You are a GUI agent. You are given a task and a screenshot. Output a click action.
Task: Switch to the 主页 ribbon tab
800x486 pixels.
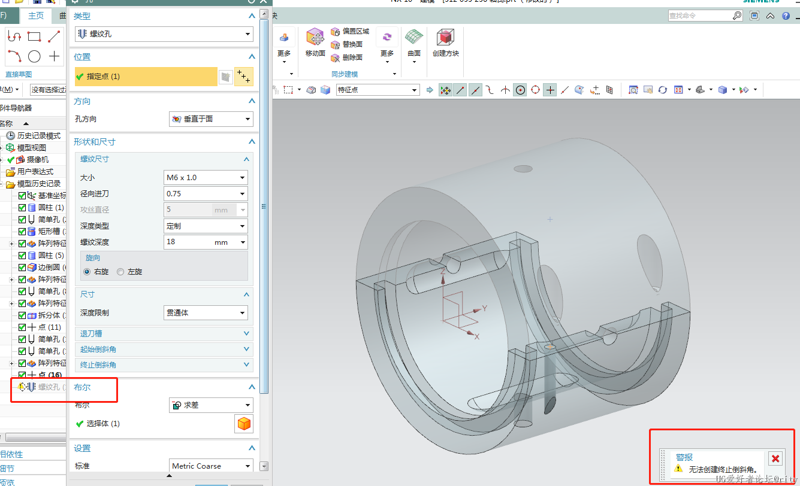coord(36,16)
